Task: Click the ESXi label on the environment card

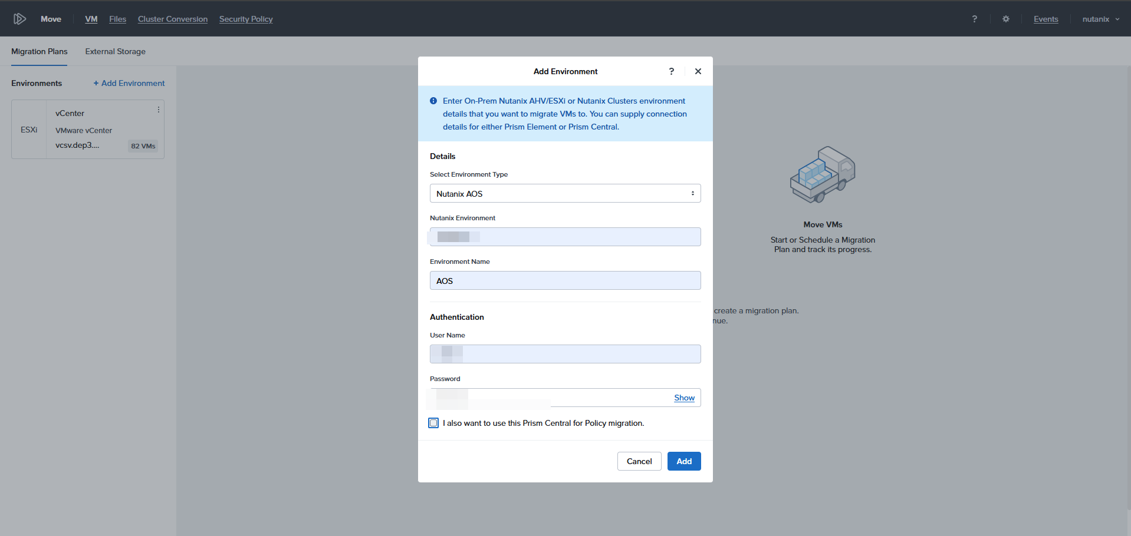Action: pyautogui.click(x=29, y=130)
